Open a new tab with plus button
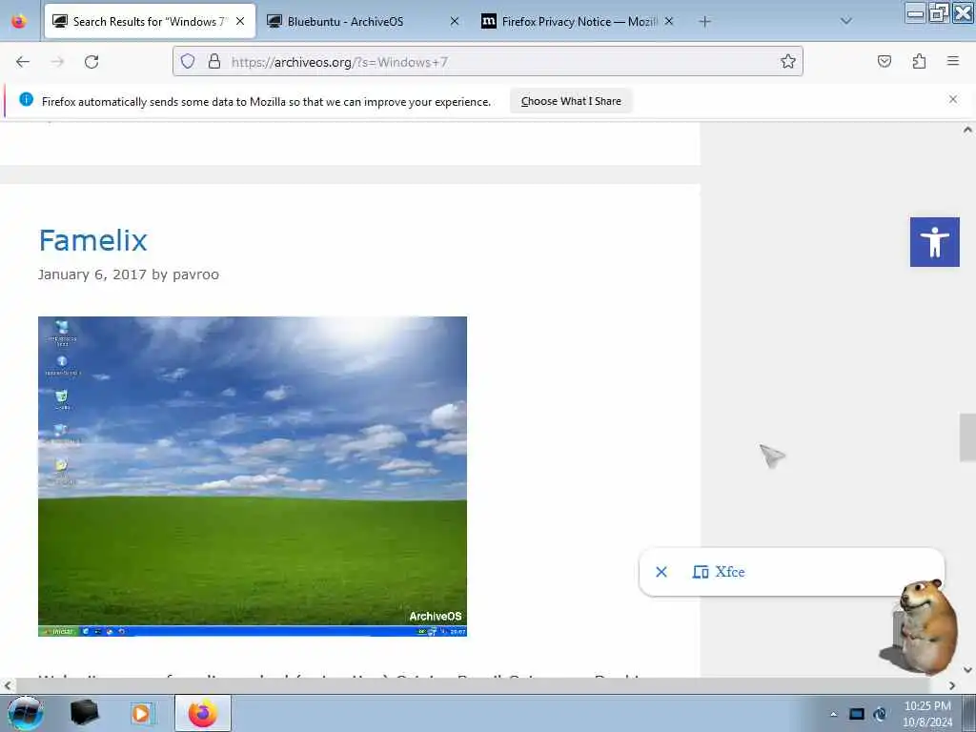Screen dimensions: 976x732 704,22
